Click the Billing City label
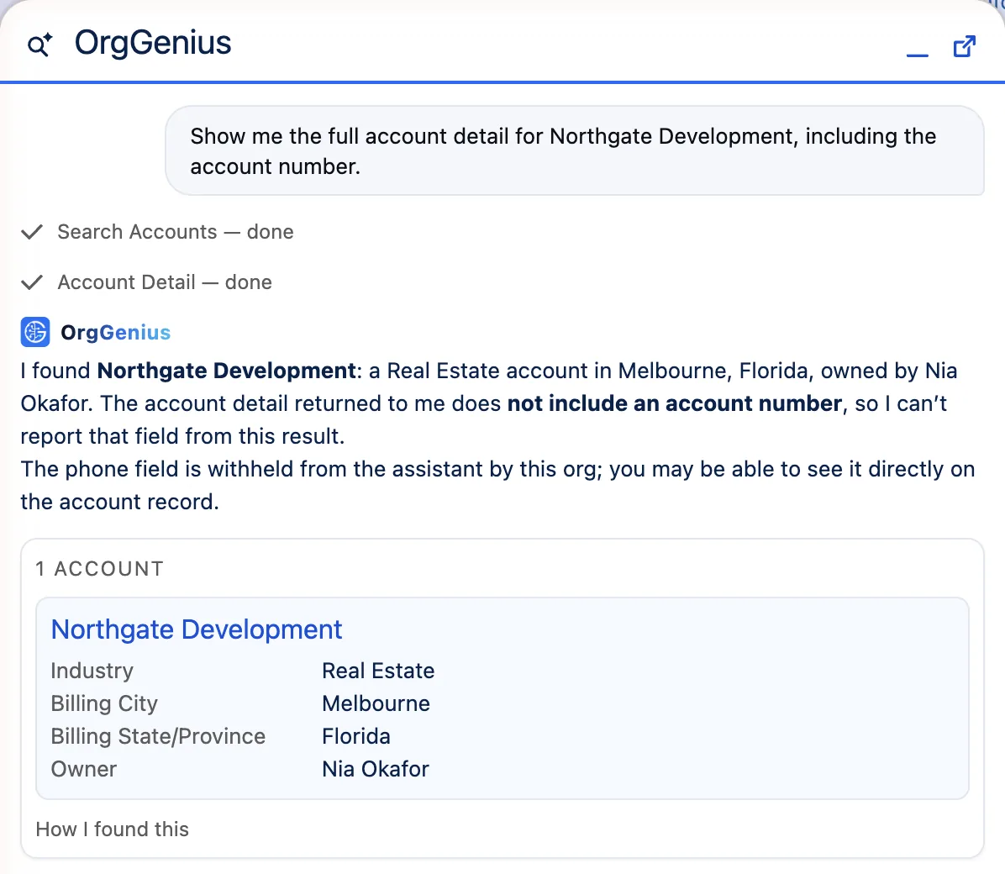Viewport: 1005px width, 874px height. point(104,703)
